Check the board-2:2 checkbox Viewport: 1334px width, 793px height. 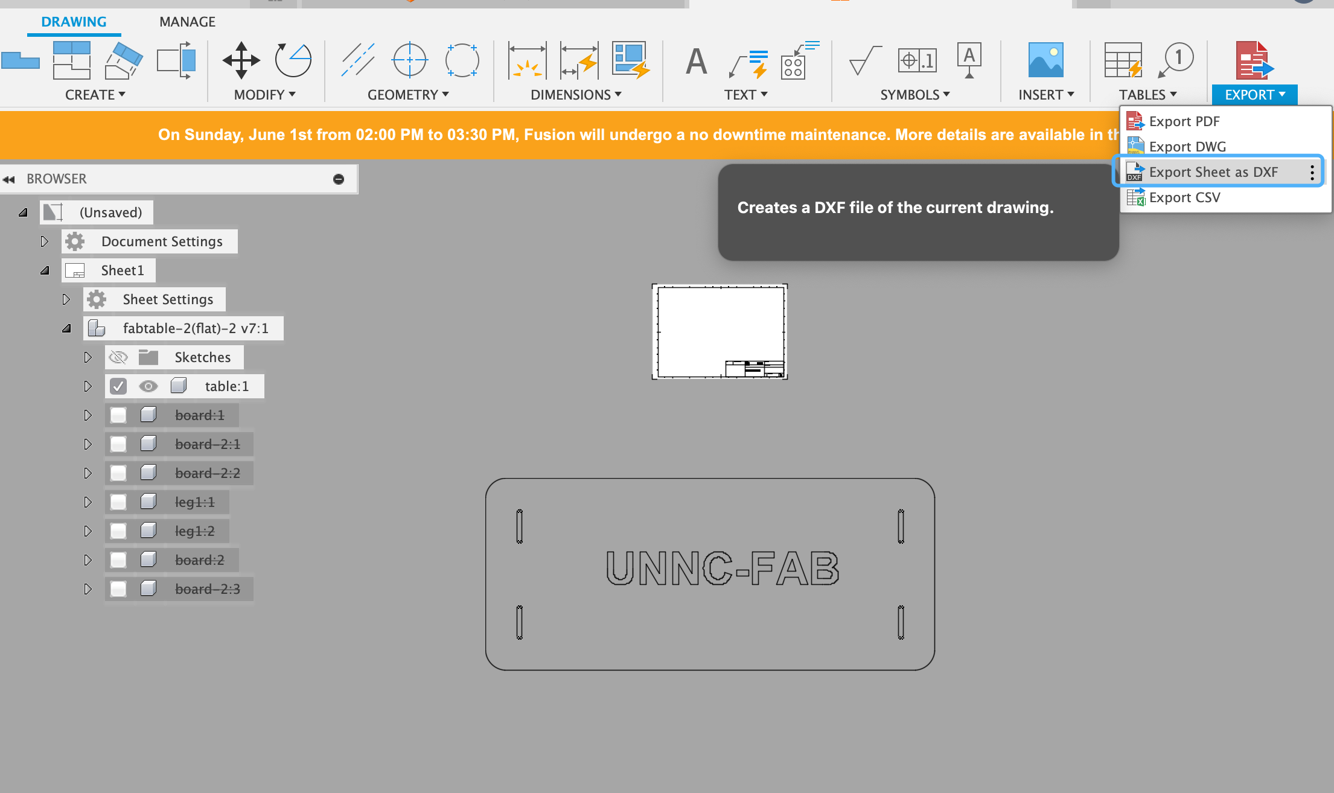[118, 473]
